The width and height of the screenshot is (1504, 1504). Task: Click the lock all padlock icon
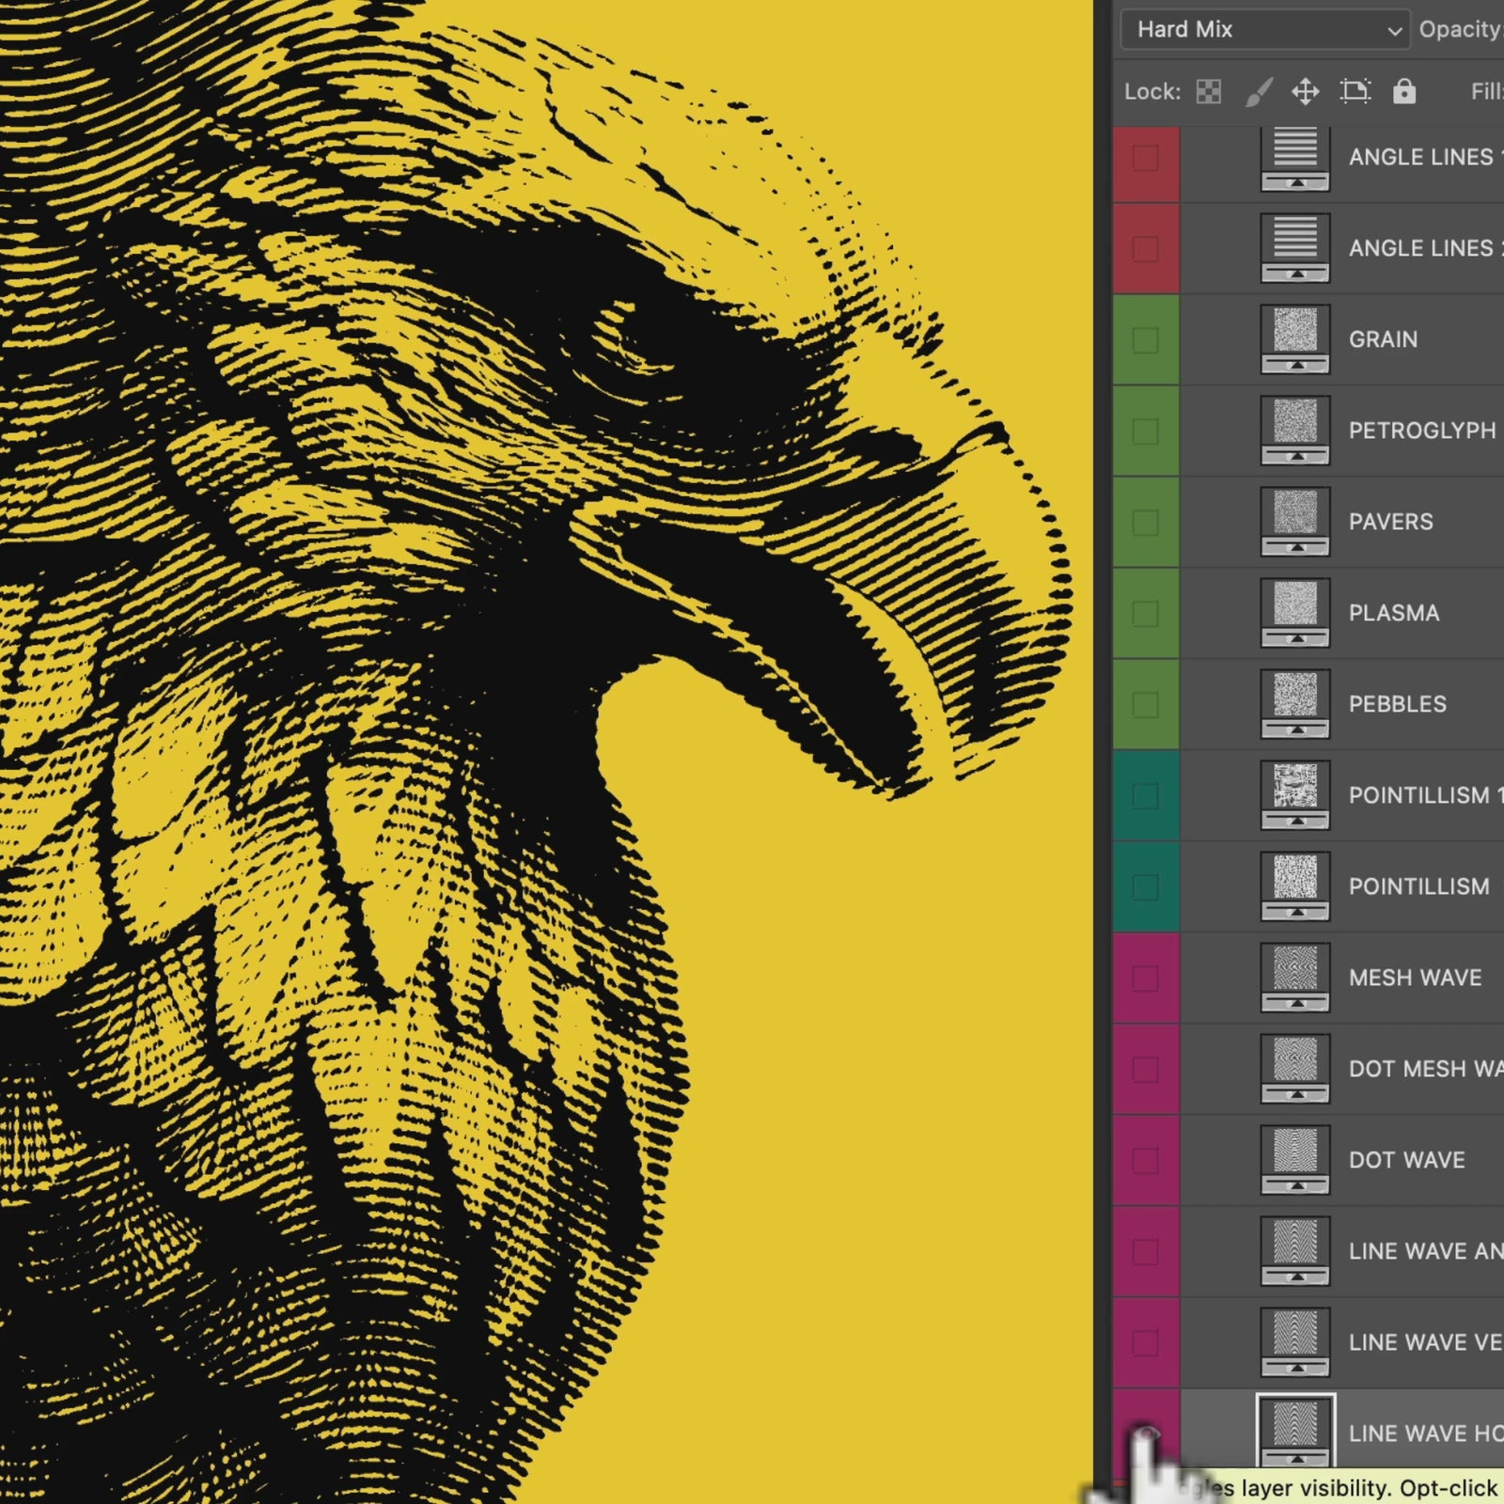[1404, 91]
